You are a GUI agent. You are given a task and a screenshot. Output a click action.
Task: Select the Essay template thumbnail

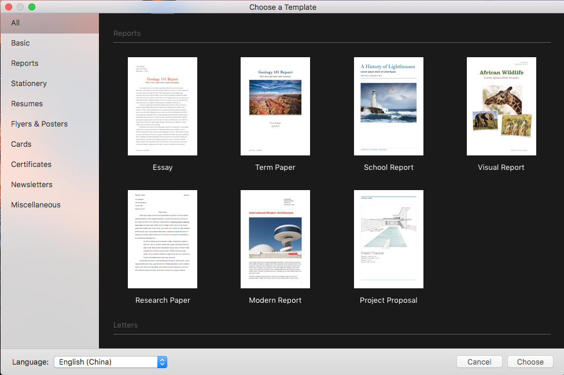click(x=163, y=106)
